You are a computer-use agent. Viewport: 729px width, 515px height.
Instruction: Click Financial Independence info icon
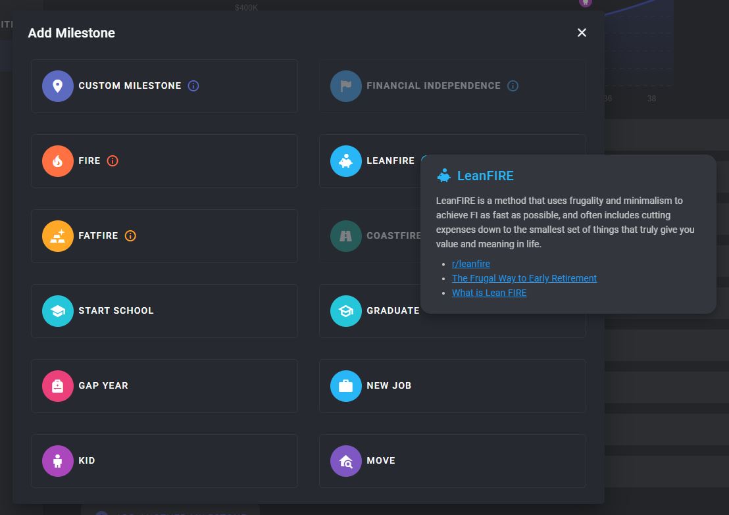coord(513,86)
